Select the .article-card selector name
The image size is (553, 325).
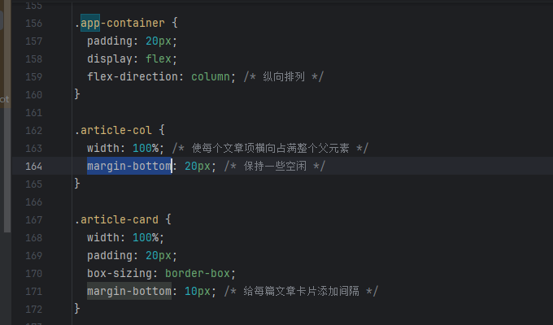(116, 219)
